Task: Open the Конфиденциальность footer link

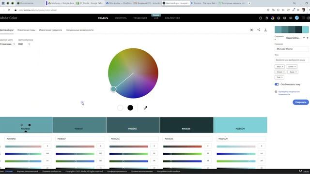Action: [117, 171]
